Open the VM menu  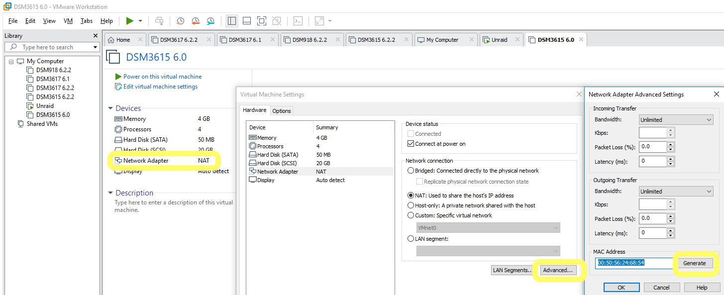pos(68,21)
